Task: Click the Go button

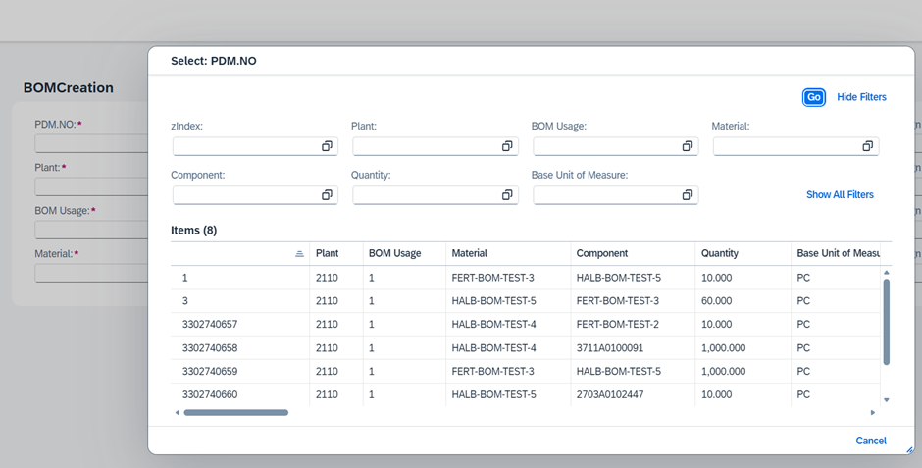Action: pyautogui.click(x=814, y=97)
